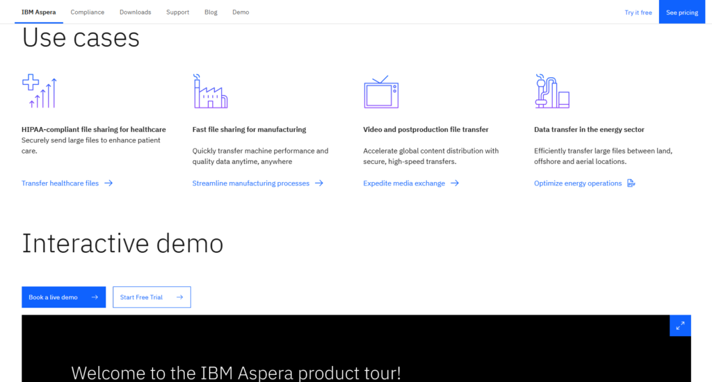712x382 pixels.
Task: Open the Downloads navigation item
Action: 135,13
